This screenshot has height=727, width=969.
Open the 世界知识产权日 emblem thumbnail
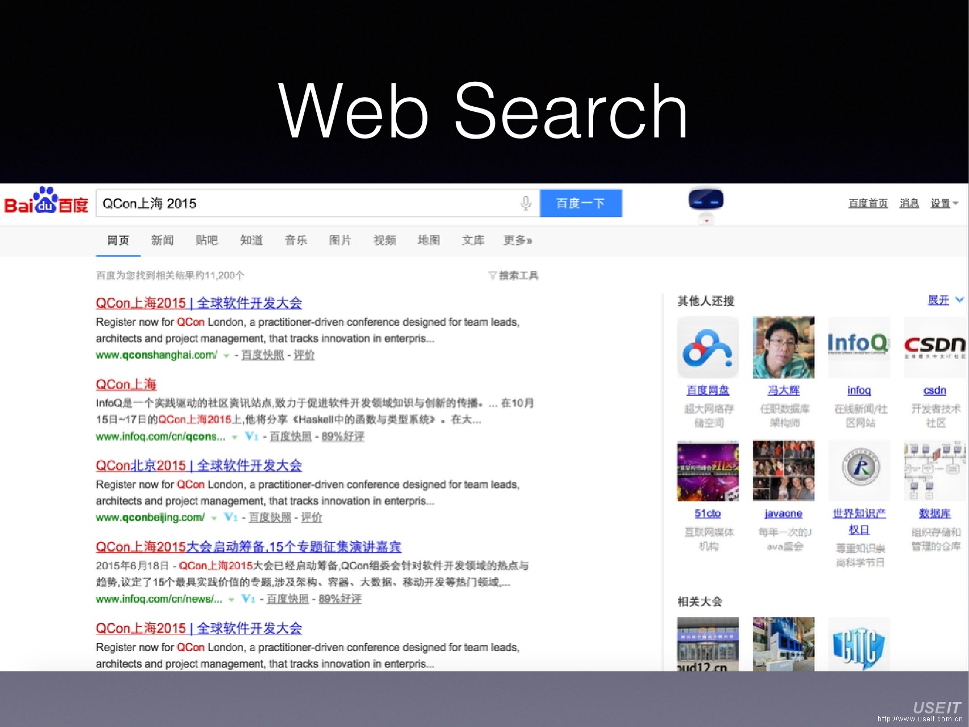(x=859, y=471)
